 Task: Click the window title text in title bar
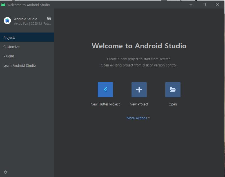(28, 5)
